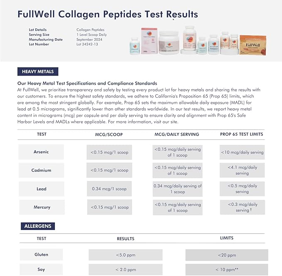The image size is (282, 276).
Task: Click the MCG/DAILY SERVING column header
Action: pyautogui.click(x=177, y=134)
